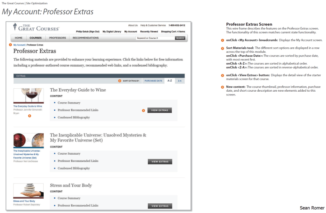Click View Extras for Everyday Guide to Wine
Viewport: 326px width, 213px height.
pos(160,110)
